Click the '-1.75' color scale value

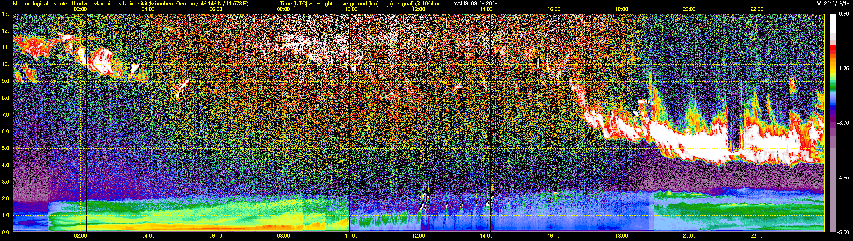[843, 68]
